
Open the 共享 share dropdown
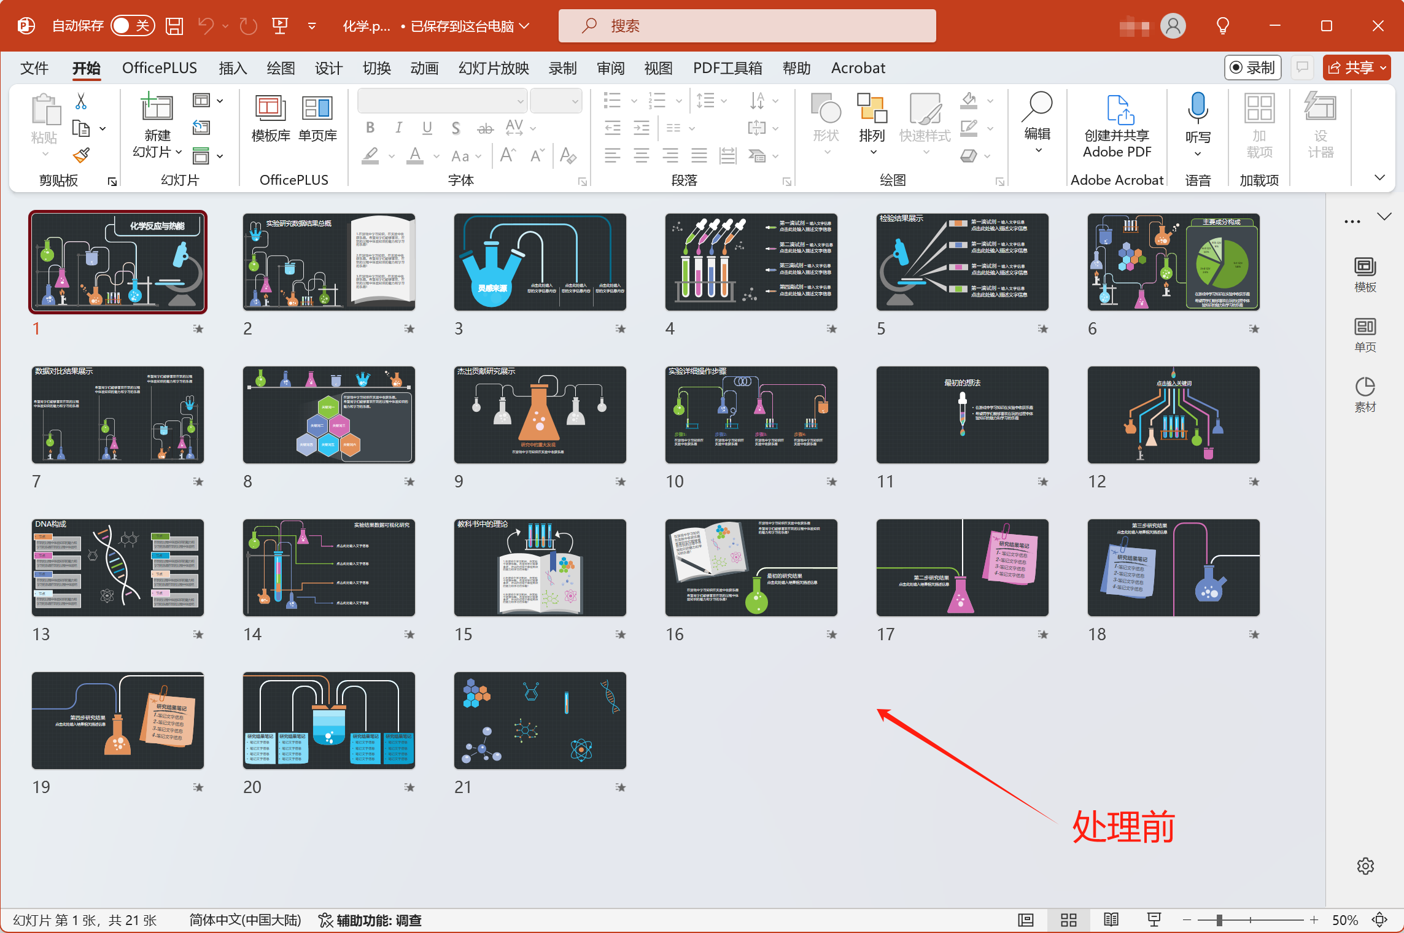coord(1383,68)
